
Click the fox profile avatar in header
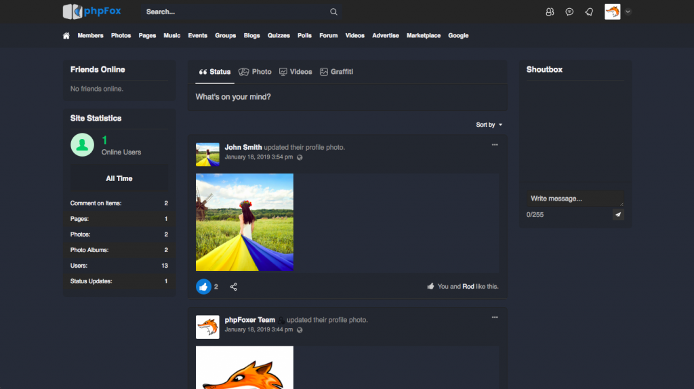click(x=613, y=12)
